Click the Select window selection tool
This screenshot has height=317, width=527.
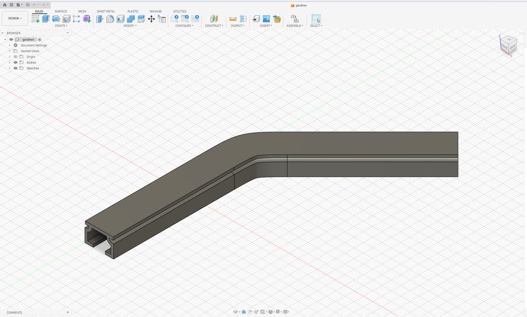[316, 19]
